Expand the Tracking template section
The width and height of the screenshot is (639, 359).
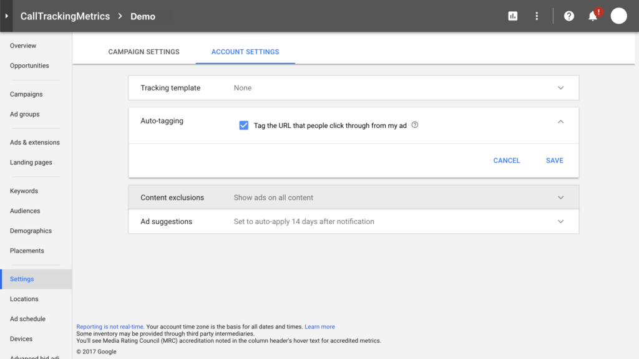(560, 88)
